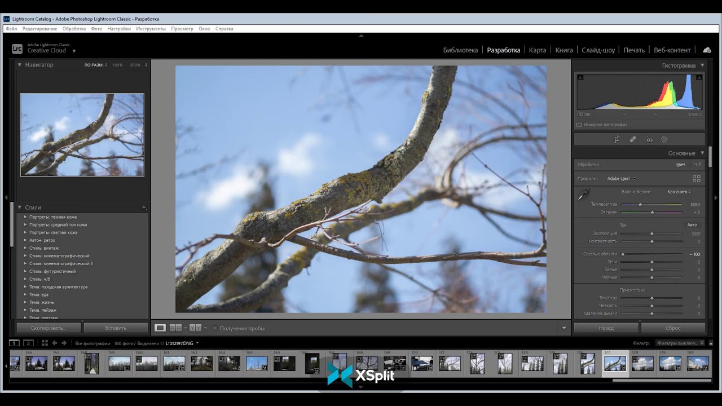Switch to the Библиотека module

pos(460,50)
